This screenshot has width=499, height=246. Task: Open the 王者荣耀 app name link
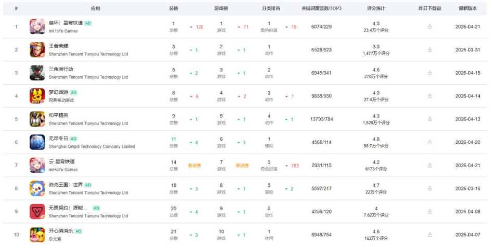pos(58,46)
